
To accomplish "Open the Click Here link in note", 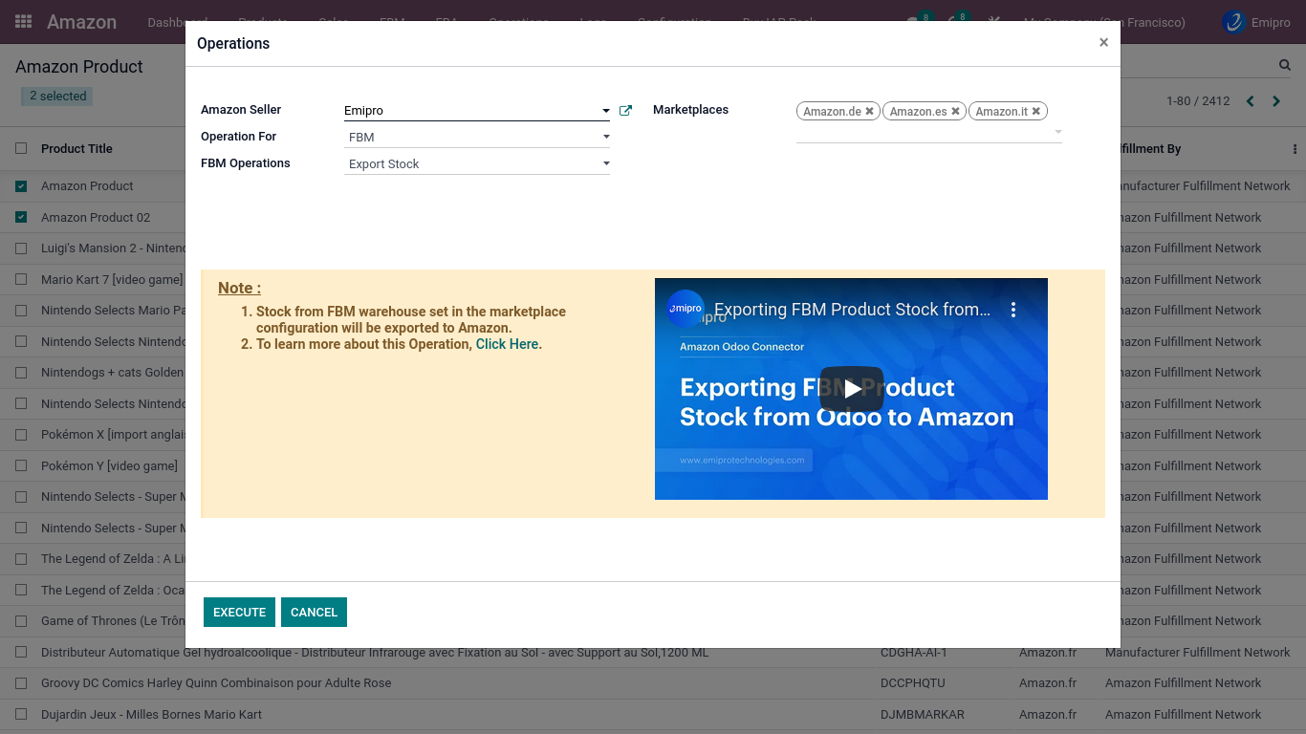I will click(x=507, y=344).
